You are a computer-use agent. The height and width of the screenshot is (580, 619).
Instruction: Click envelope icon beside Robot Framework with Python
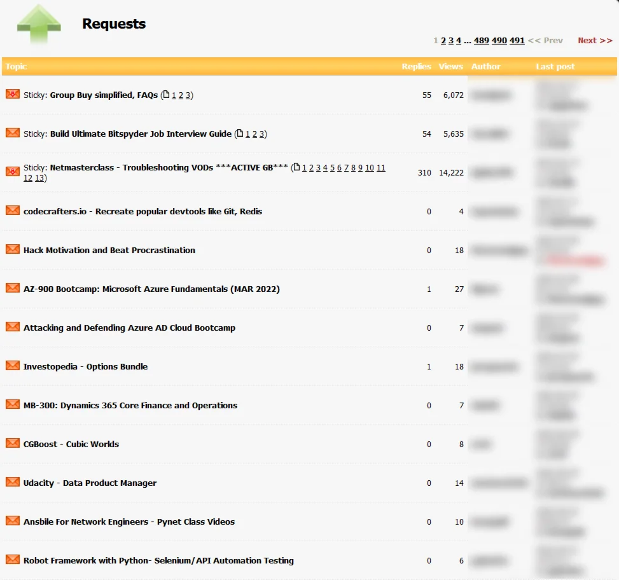(13, 560)
